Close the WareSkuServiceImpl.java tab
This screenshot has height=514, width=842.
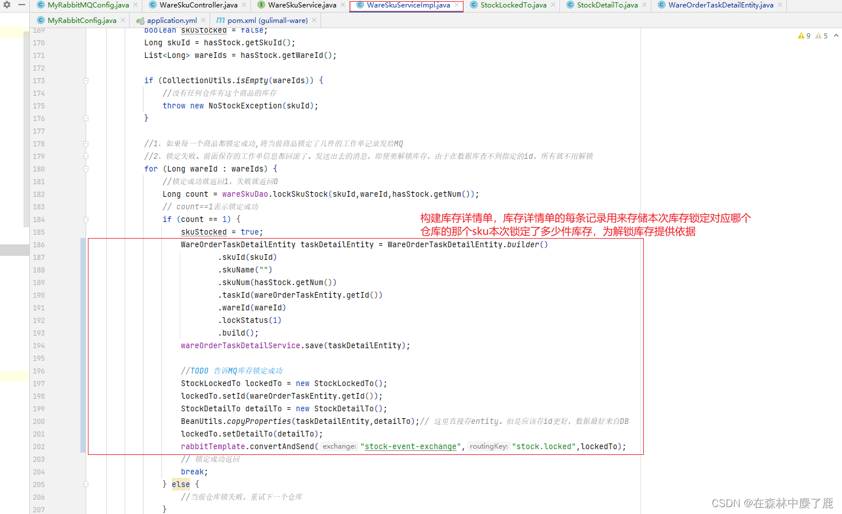pyautogui.click(x=457, y=5)
